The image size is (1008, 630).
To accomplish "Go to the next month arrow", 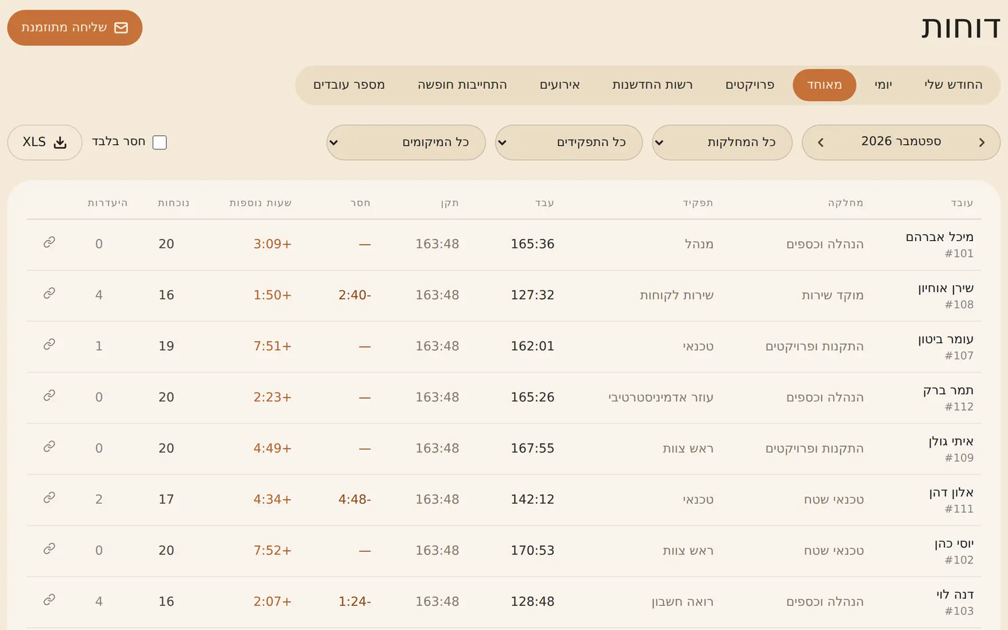I will (820, 143).
